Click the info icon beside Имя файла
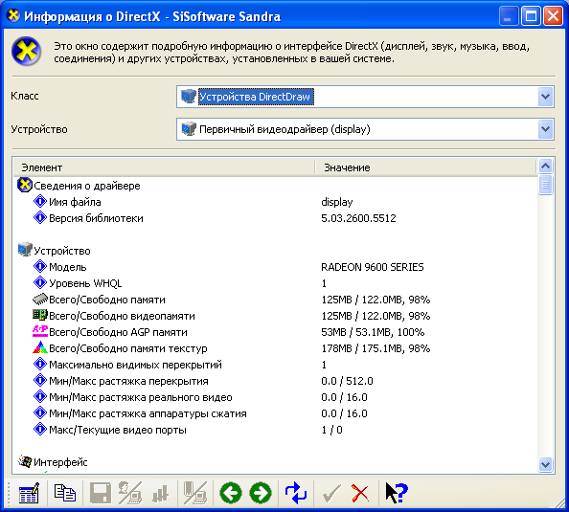 (x=40, y=201)
